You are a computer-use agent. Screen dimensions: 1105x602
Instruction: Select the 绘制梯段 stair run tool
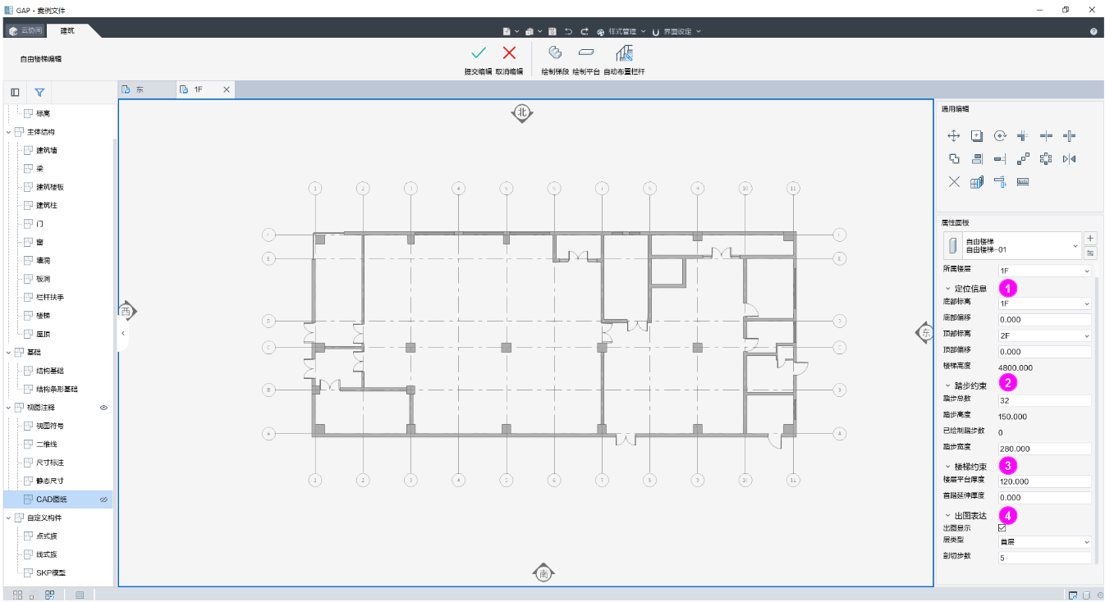click(x=555, y=53)
